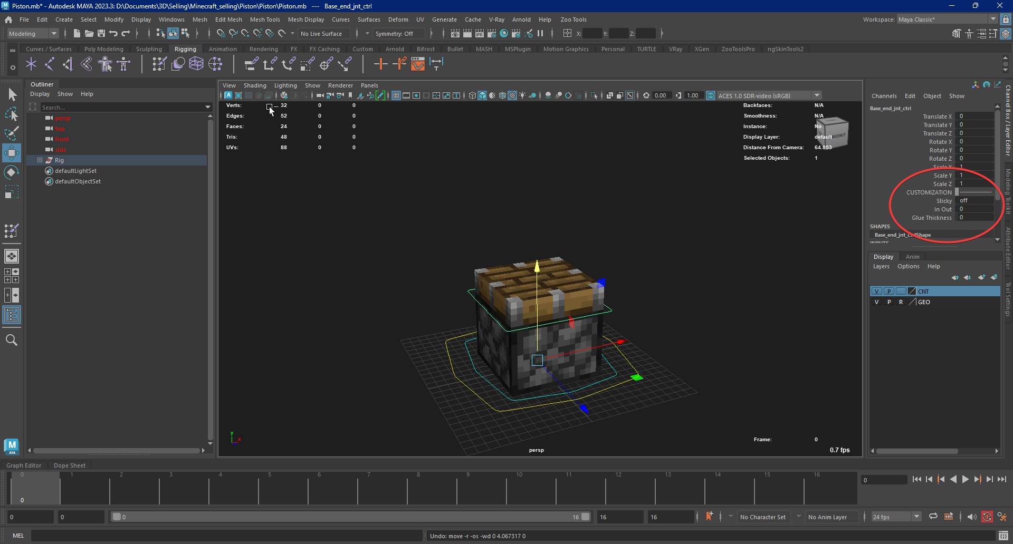Click the Create Joints shelf icon

[x=50, y=64]
